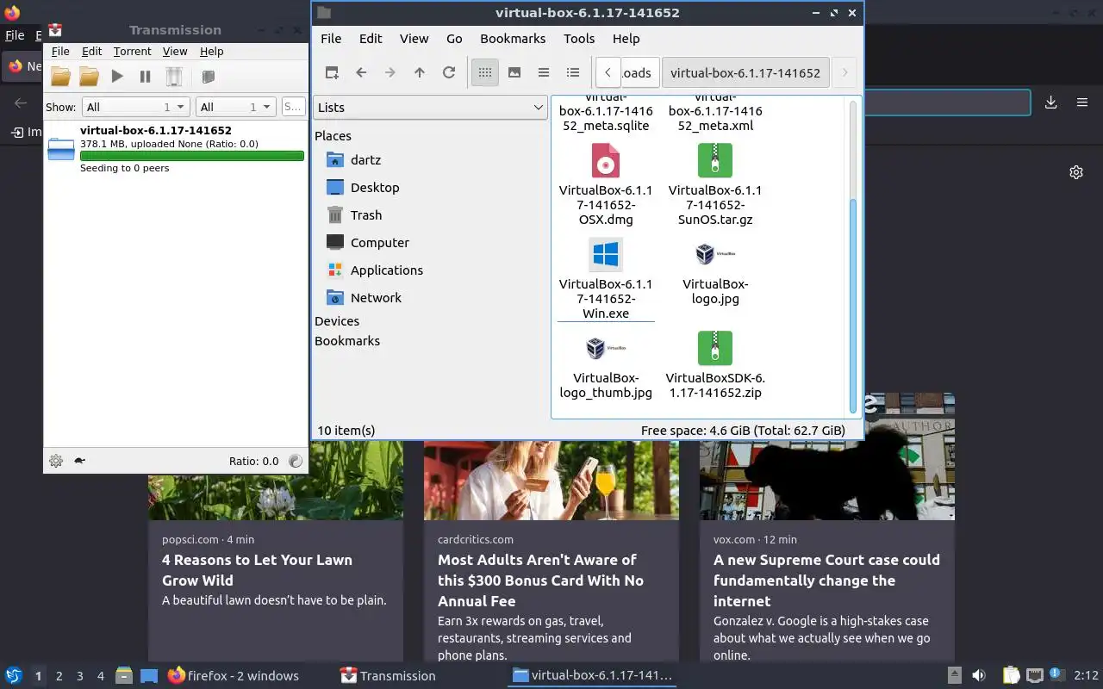Select VirtualBox SunOS.tar.gz archive icon
This screenshot has width=1103, height=689.
715,161
